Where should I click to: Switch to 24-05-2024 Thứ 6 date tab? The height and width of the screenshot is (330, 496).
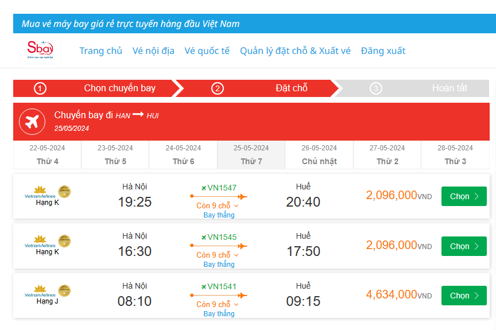tap(183, 154)
